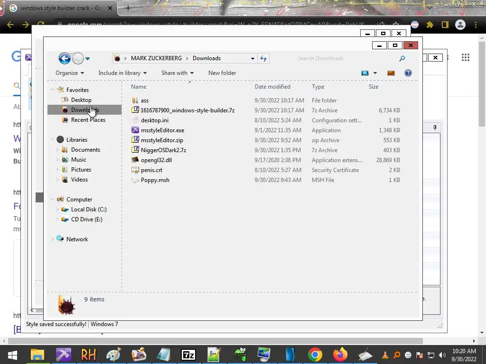Expand the Music library node

pos(57,160)
